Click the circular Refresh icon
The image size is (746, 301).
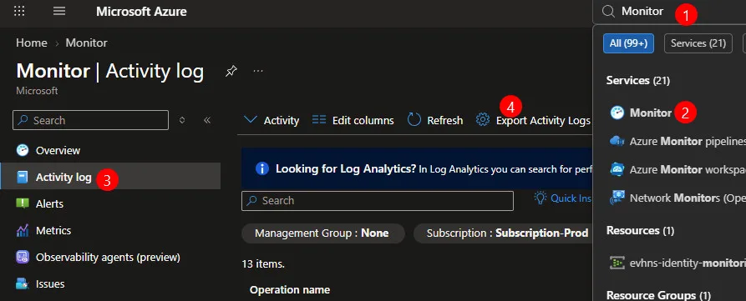[x=414, y=119]
